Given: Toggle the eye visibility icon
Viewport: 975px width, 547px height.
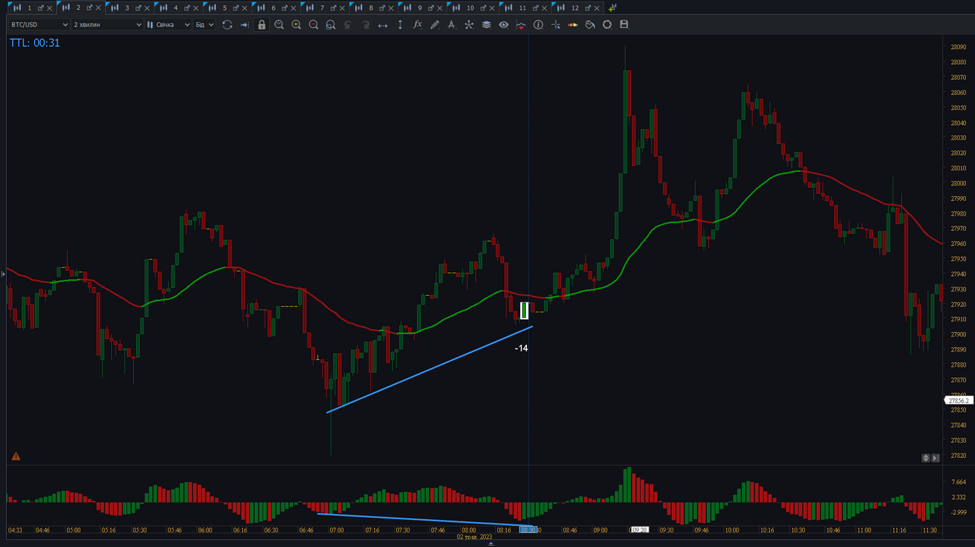Looking at the screenshot, I should coord(503,25).
